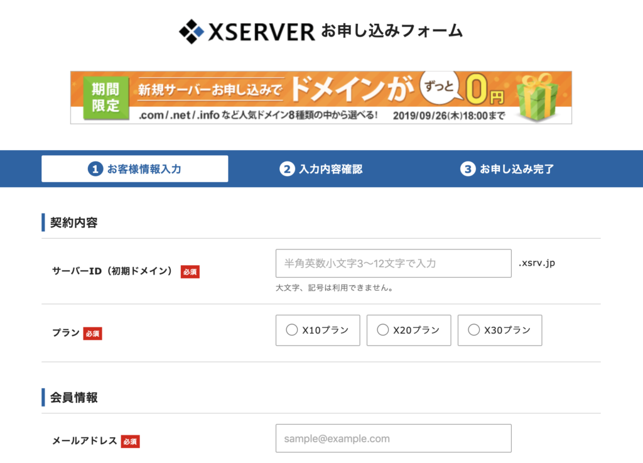Focus the サーバーID input field
The height and width of the screenshot is (463, 643).
click(x=394, y=263)
